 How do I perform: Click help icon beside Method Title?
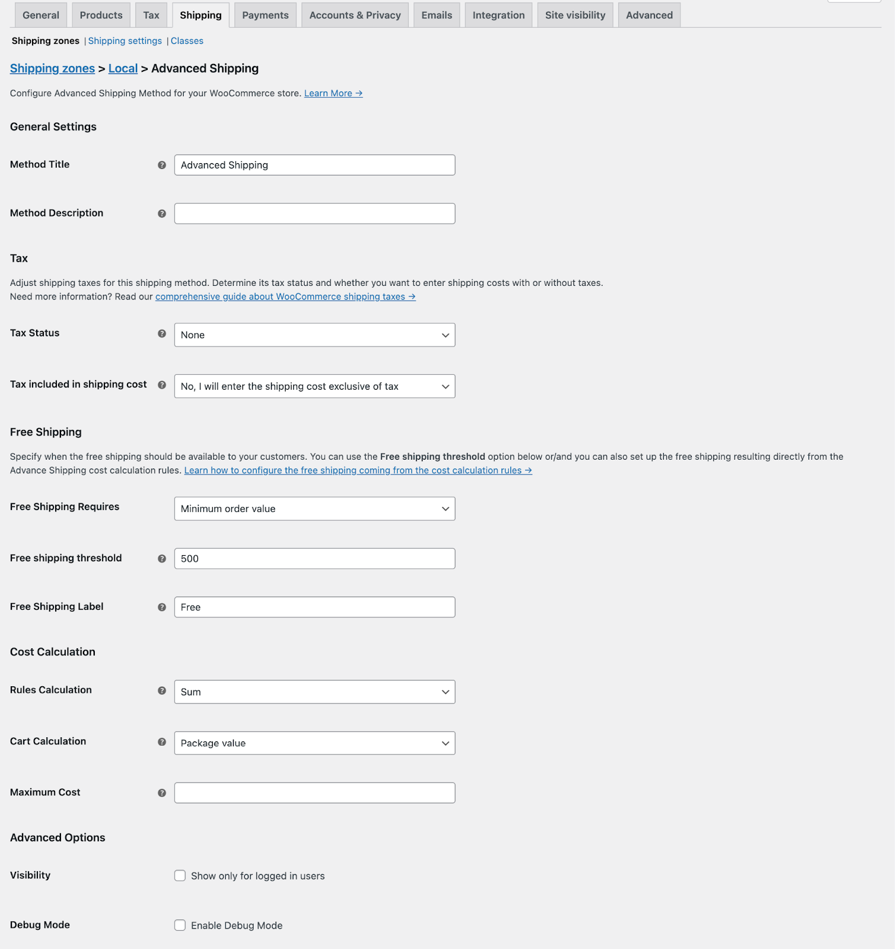[x=162, y=165]
